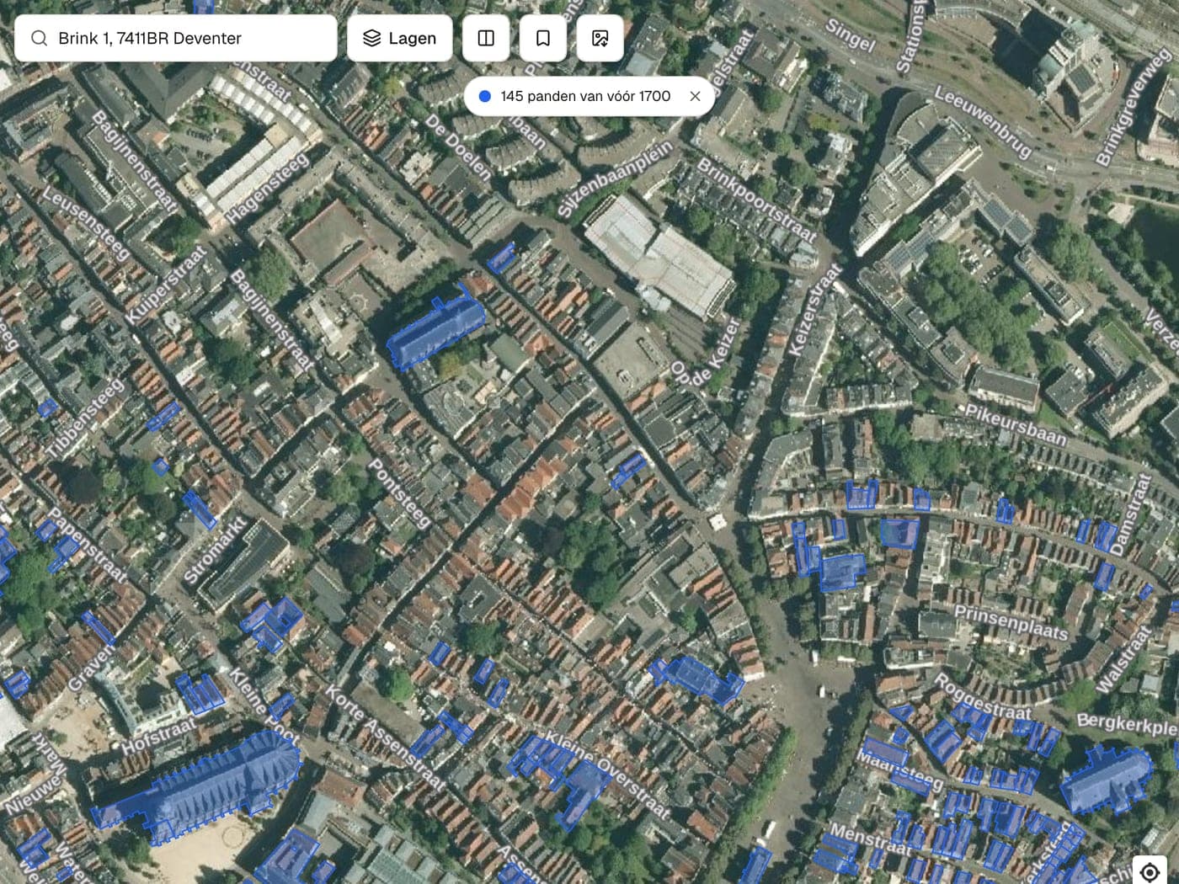Click the 'Graven' street label

point(90,668)
